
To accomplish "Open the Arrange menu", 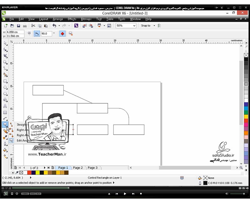I will [58, 19].
